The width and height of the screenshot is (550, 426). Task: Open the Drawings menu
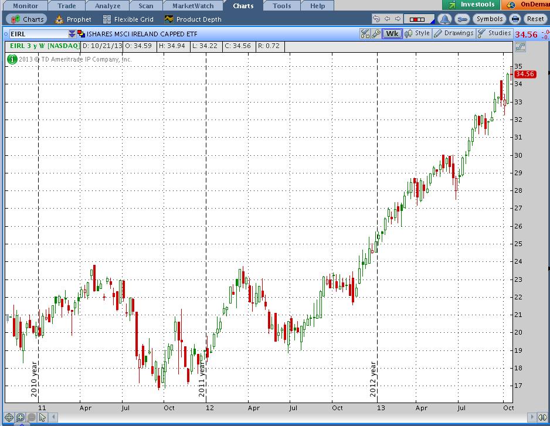point(453,33)
